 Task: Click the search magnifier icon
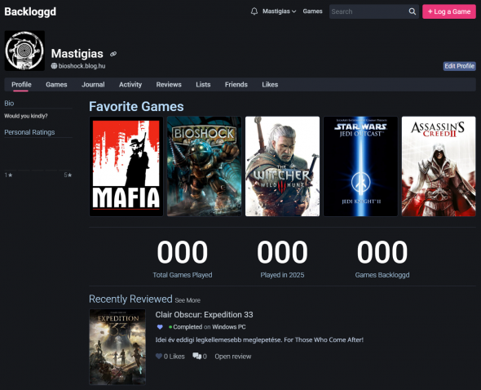413,11
